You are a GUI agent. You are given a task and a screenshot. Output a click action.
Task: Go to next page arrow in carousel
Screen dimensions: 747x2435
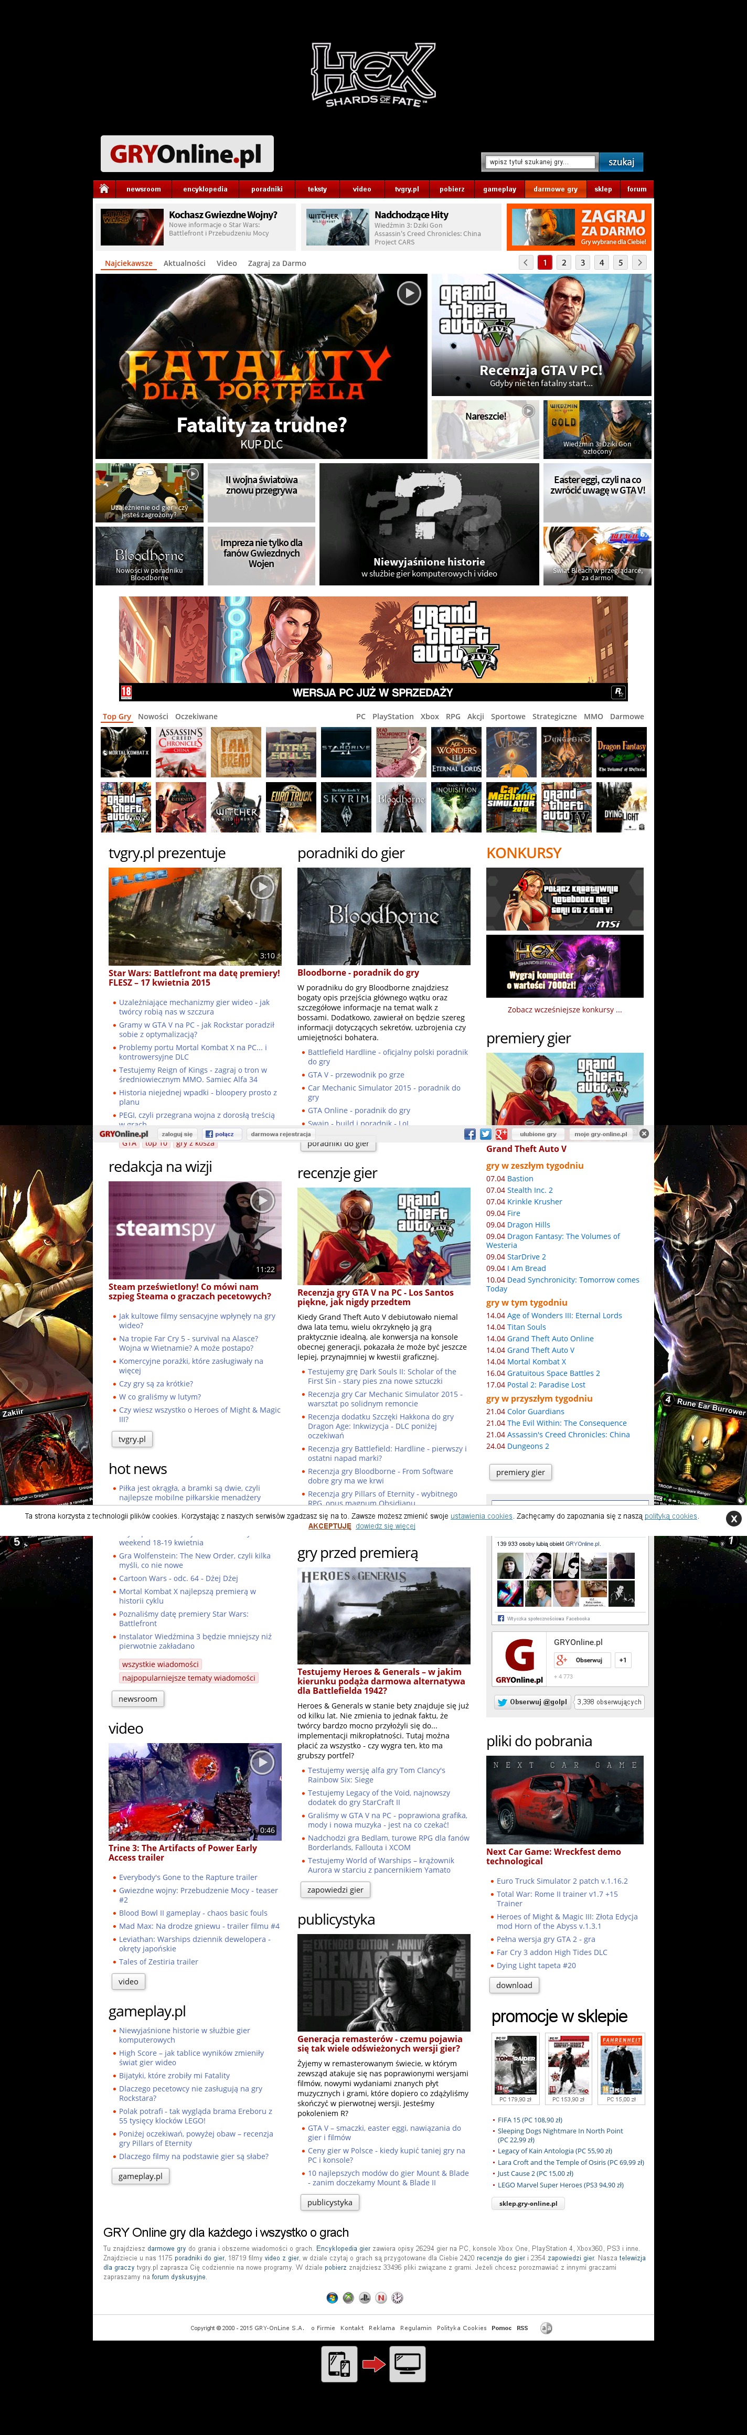tap(639, 263)
